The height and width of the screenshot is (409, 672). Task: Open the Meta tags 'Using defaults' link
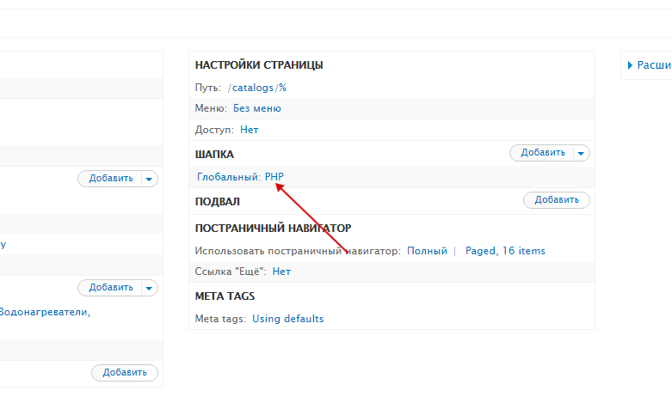point(287,319)
